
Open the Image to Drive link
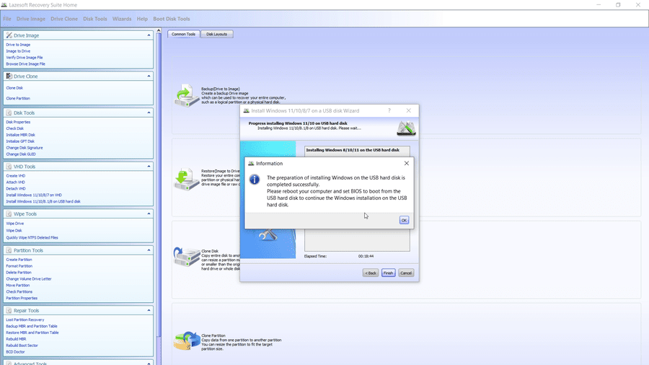point(18,51)
